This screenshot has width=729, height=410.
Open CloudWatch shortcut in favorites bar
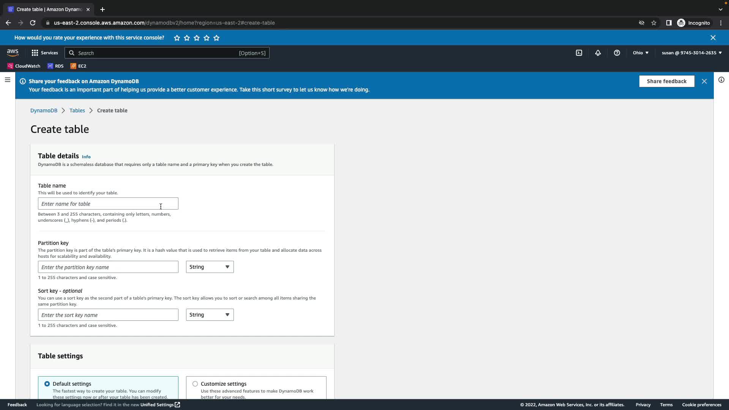(24, 66)
